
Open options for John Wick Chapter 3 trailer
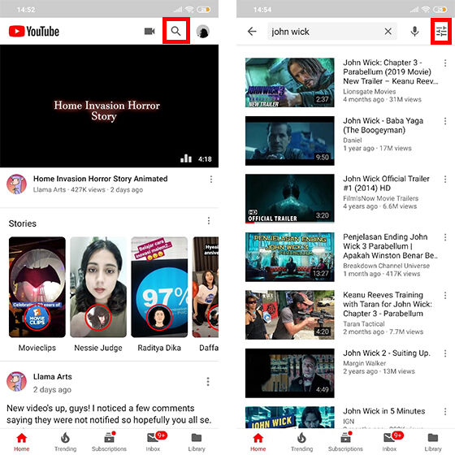[445, 63]
